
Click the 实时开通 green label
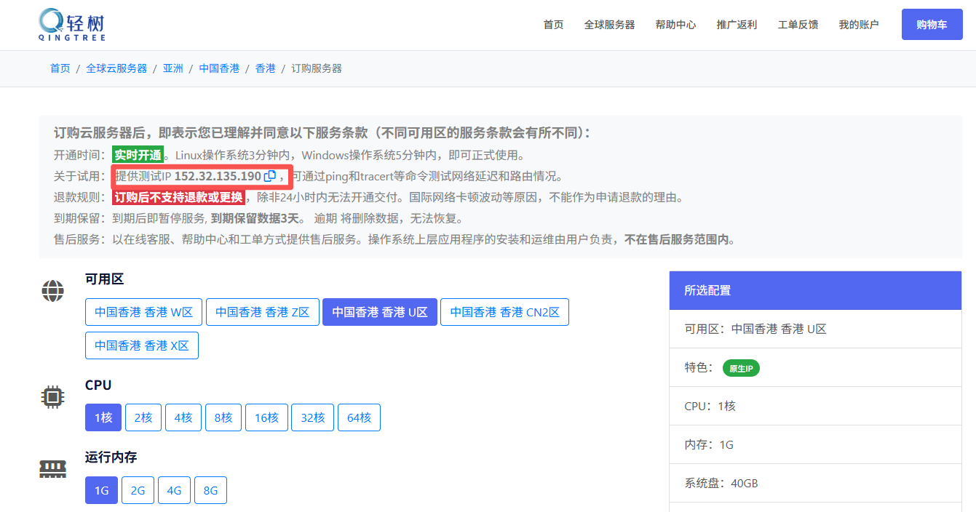click(x=138, y=155)
